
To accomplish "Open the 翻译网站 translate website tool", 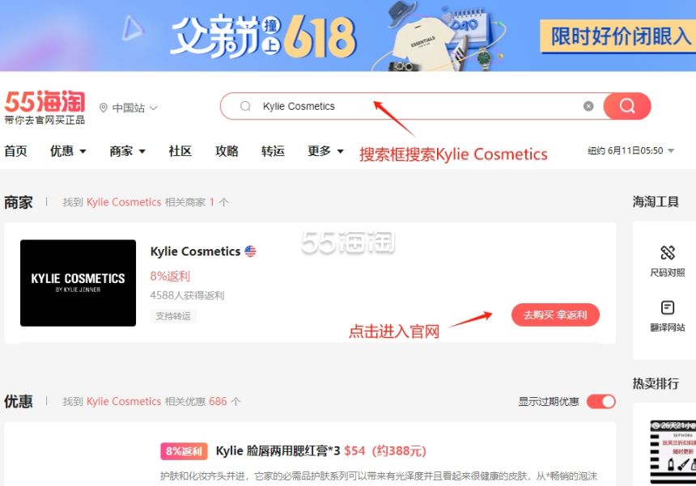I will 667,316.
